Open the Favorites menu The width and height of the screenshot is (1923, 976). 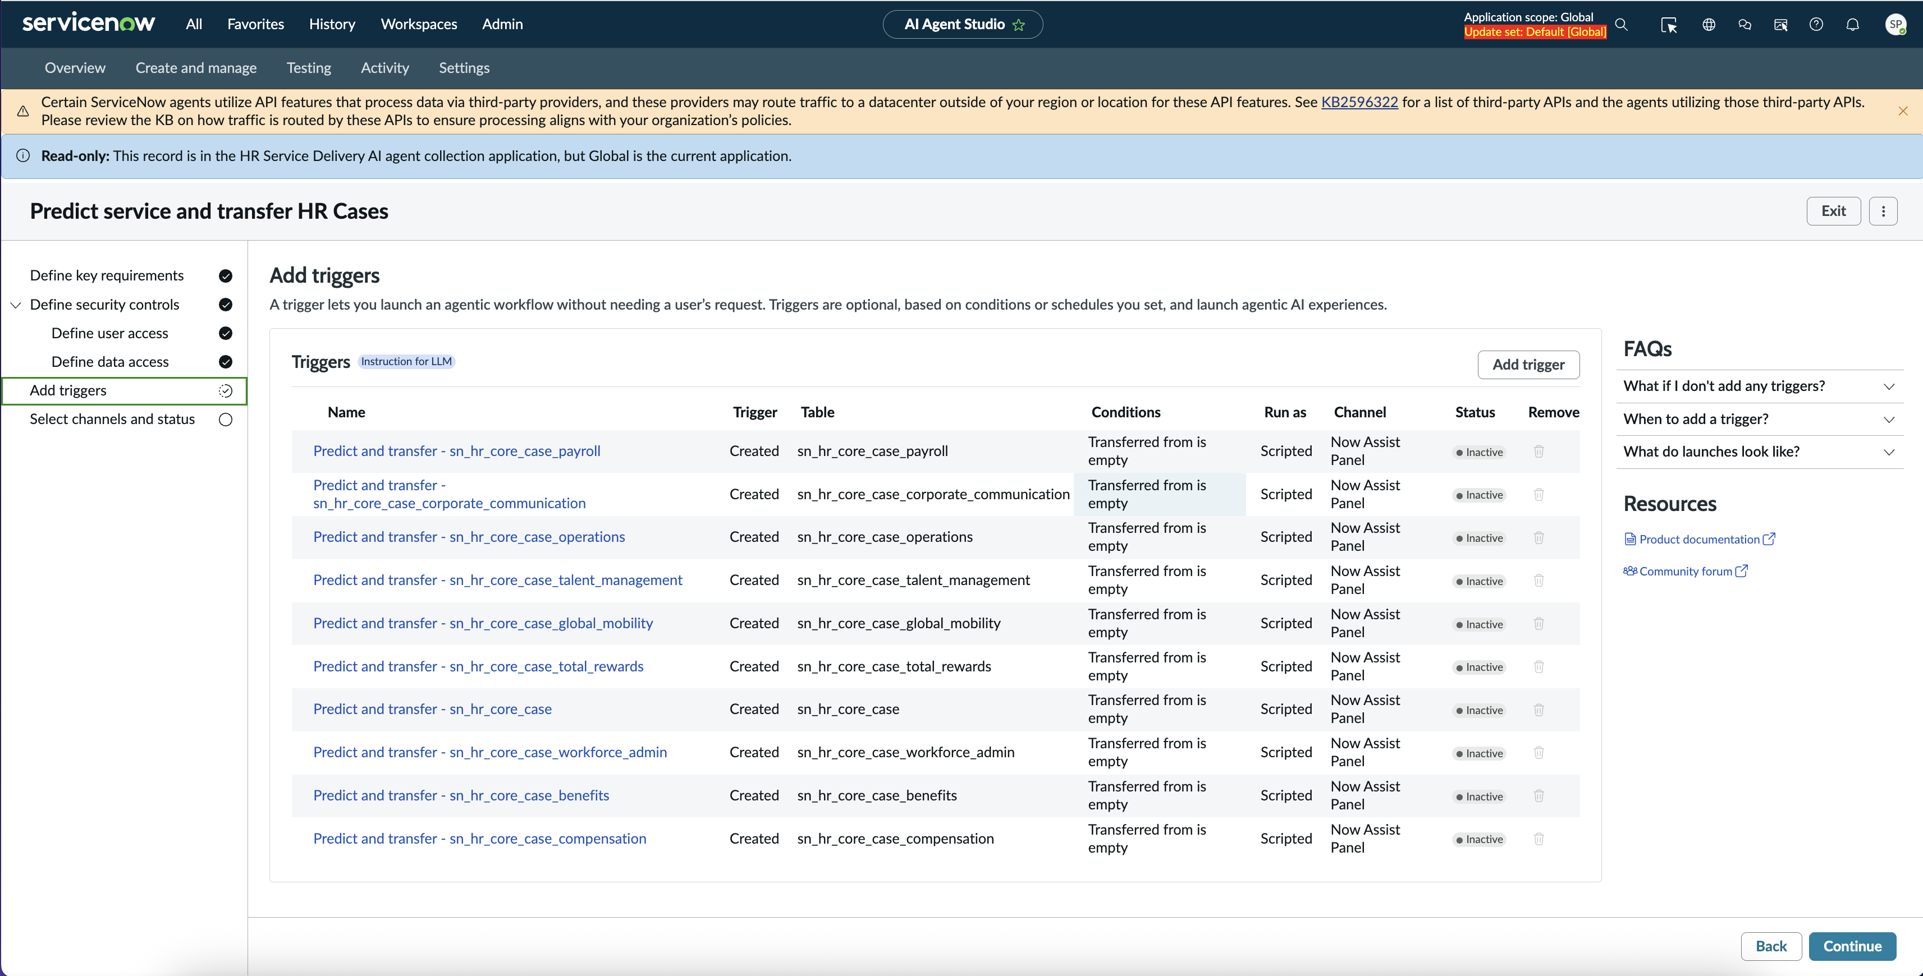[255, 24]
